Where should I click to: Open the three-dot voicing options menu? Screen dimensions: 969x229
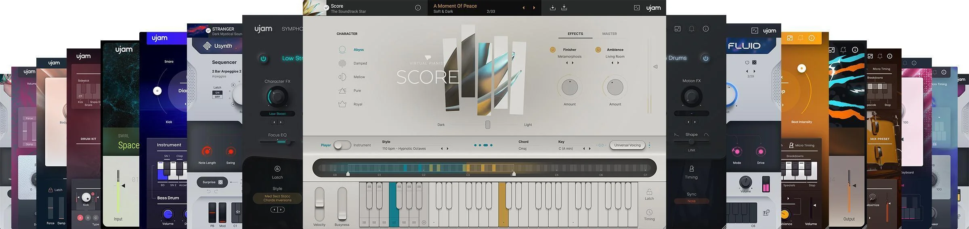(649, 145)
